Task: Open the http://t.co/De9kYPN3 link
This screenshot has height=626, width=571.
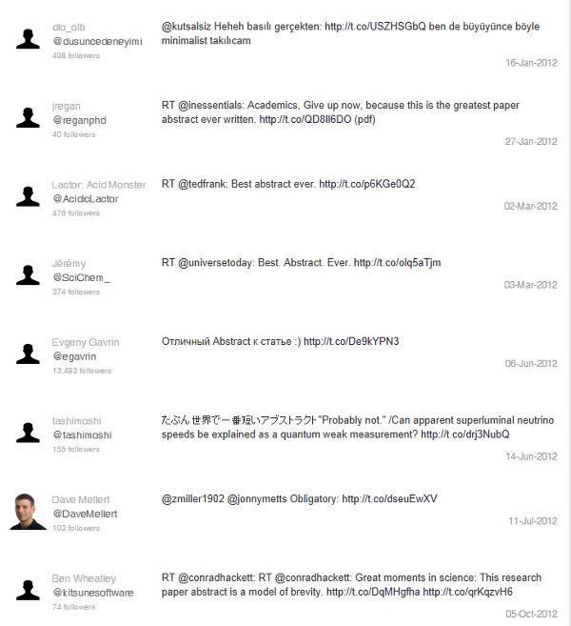Action: pyautogui.click(x=351, y=341)
